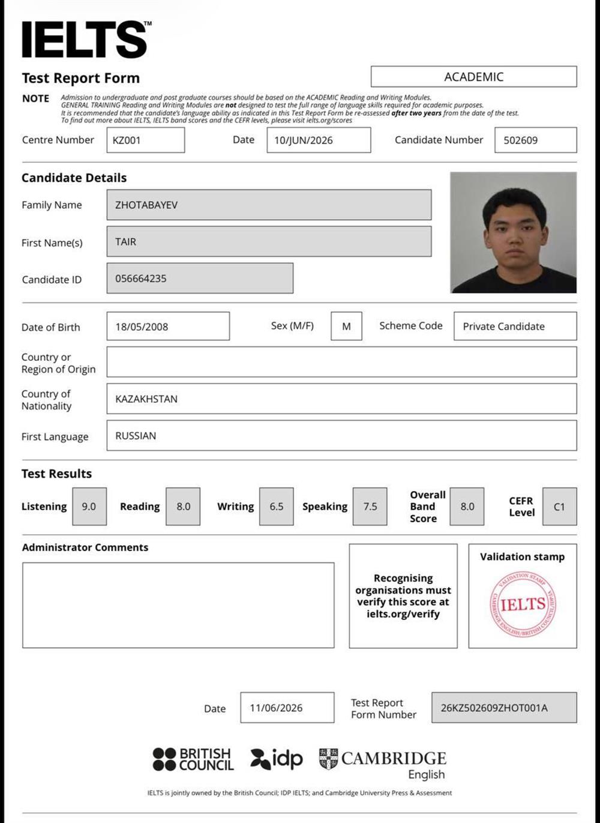Screen dimensions: 600x823
Task: Click the 'Speaking' label
Action: pyautogui.click(x=325, y=507)
